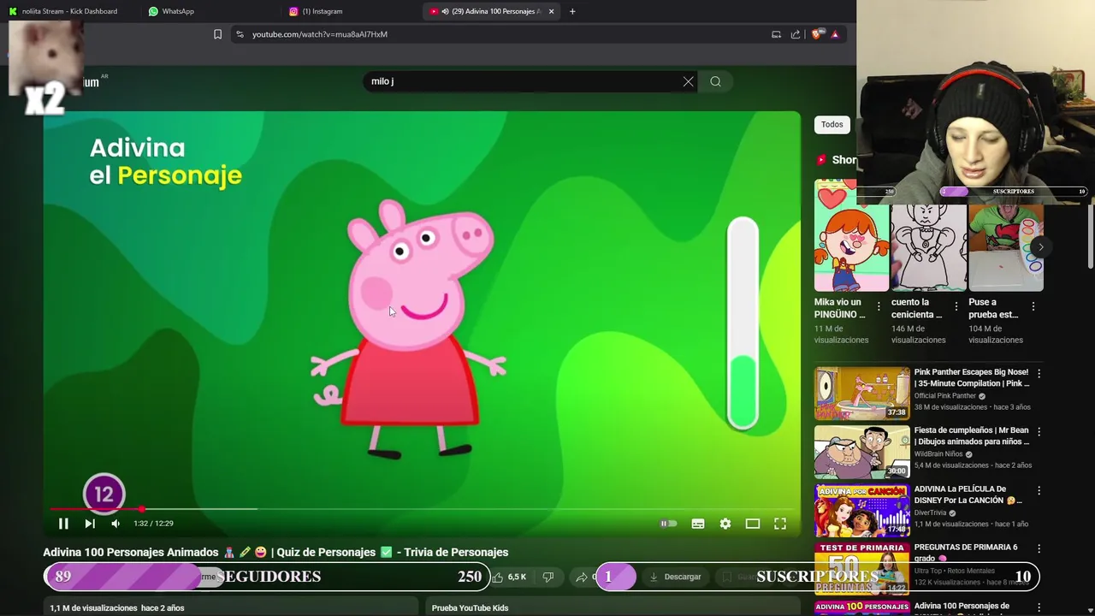This screenshot has width=1095, height=616.
Task: Click the red playhead on the progress bar
Action: 142,509
